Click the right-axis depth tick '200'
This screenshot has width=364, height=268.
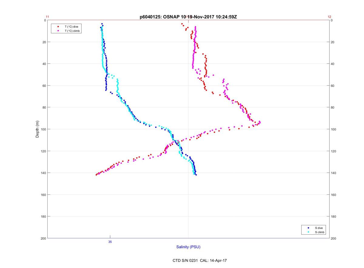tap(334, 238)
